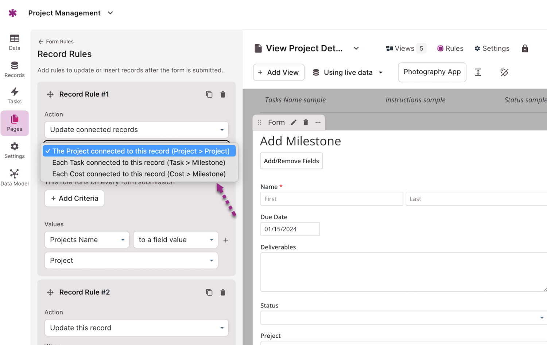Choose 'Each Cost connected to this record' option
The image size is (547, 345).
click(x=139, y=174)
